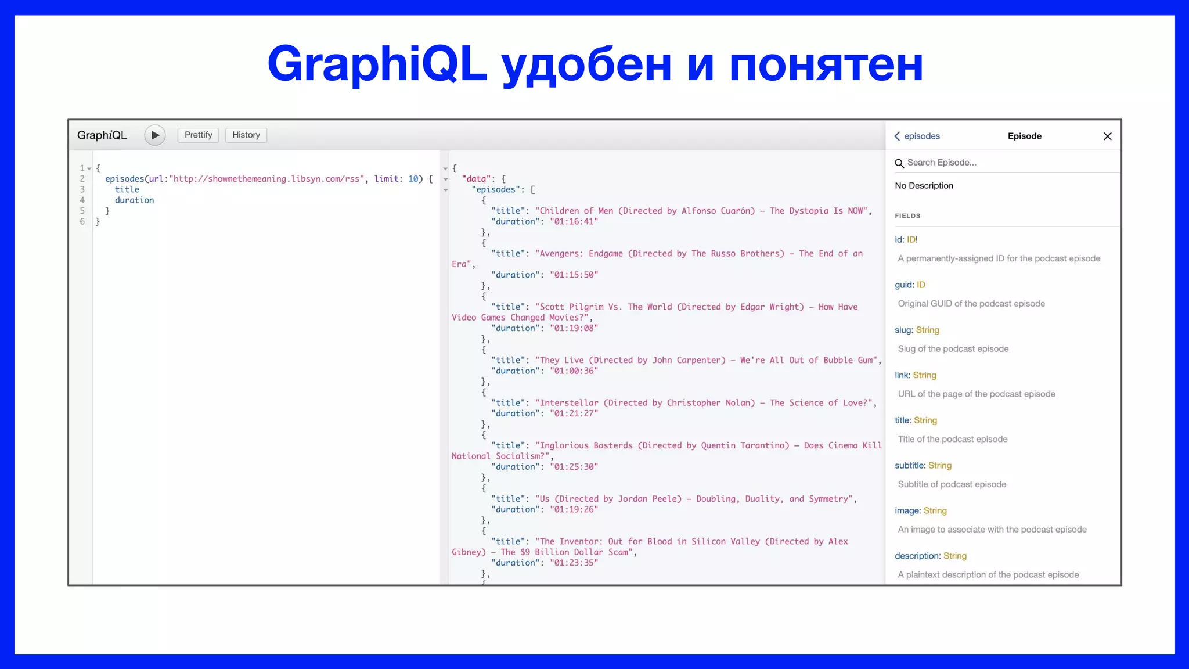Click the limit value 10 in query
The image size is (1189, 669).
(413, 179)
